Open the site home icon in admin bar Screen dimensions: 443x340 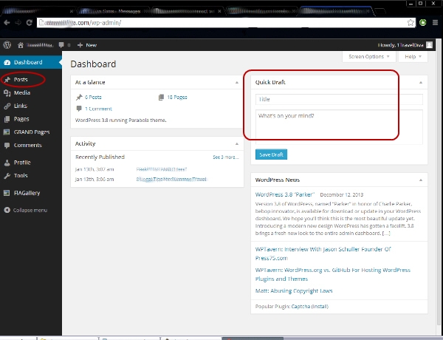click(21, 45)
